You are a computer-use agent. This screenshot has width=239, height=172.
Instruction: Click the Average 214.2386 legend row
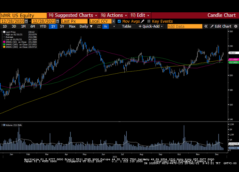coord(20,37)
